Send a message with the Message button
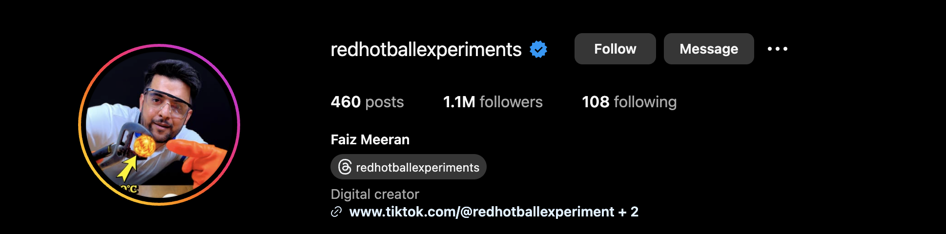 click(709, 49)
